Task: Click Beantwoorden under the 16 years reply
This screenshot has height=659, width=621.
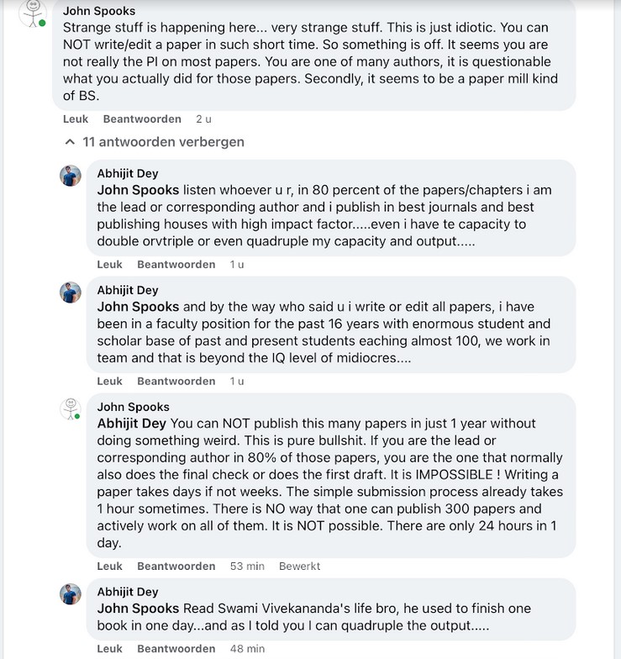Action: coord(176,382)
